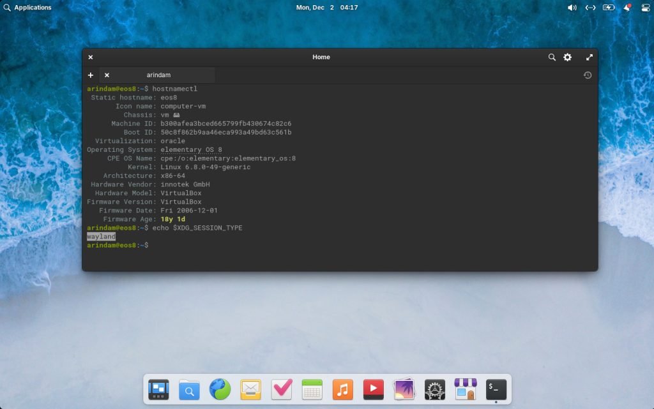Launch Multitasking View from the dock
The image size is (654, 409).
(x=158, y=389)
